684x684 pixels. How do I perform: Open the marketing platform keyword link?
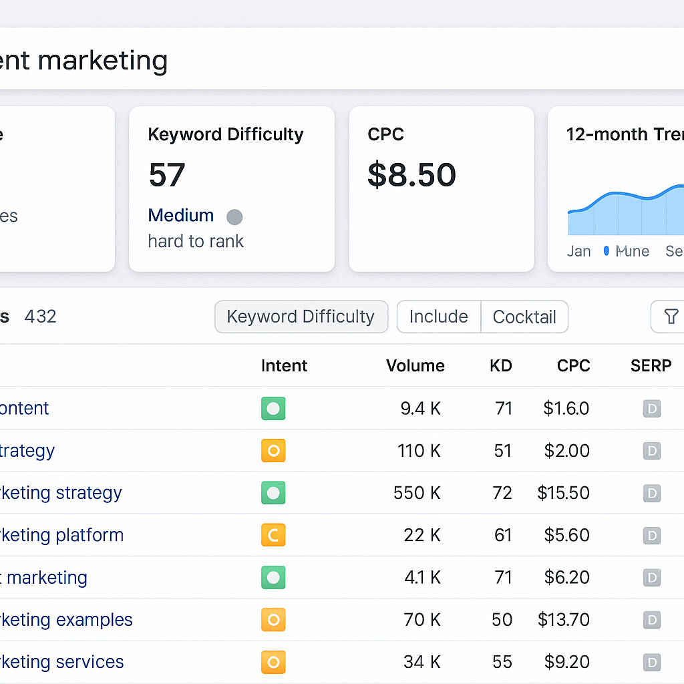click(x=61, y=535)
